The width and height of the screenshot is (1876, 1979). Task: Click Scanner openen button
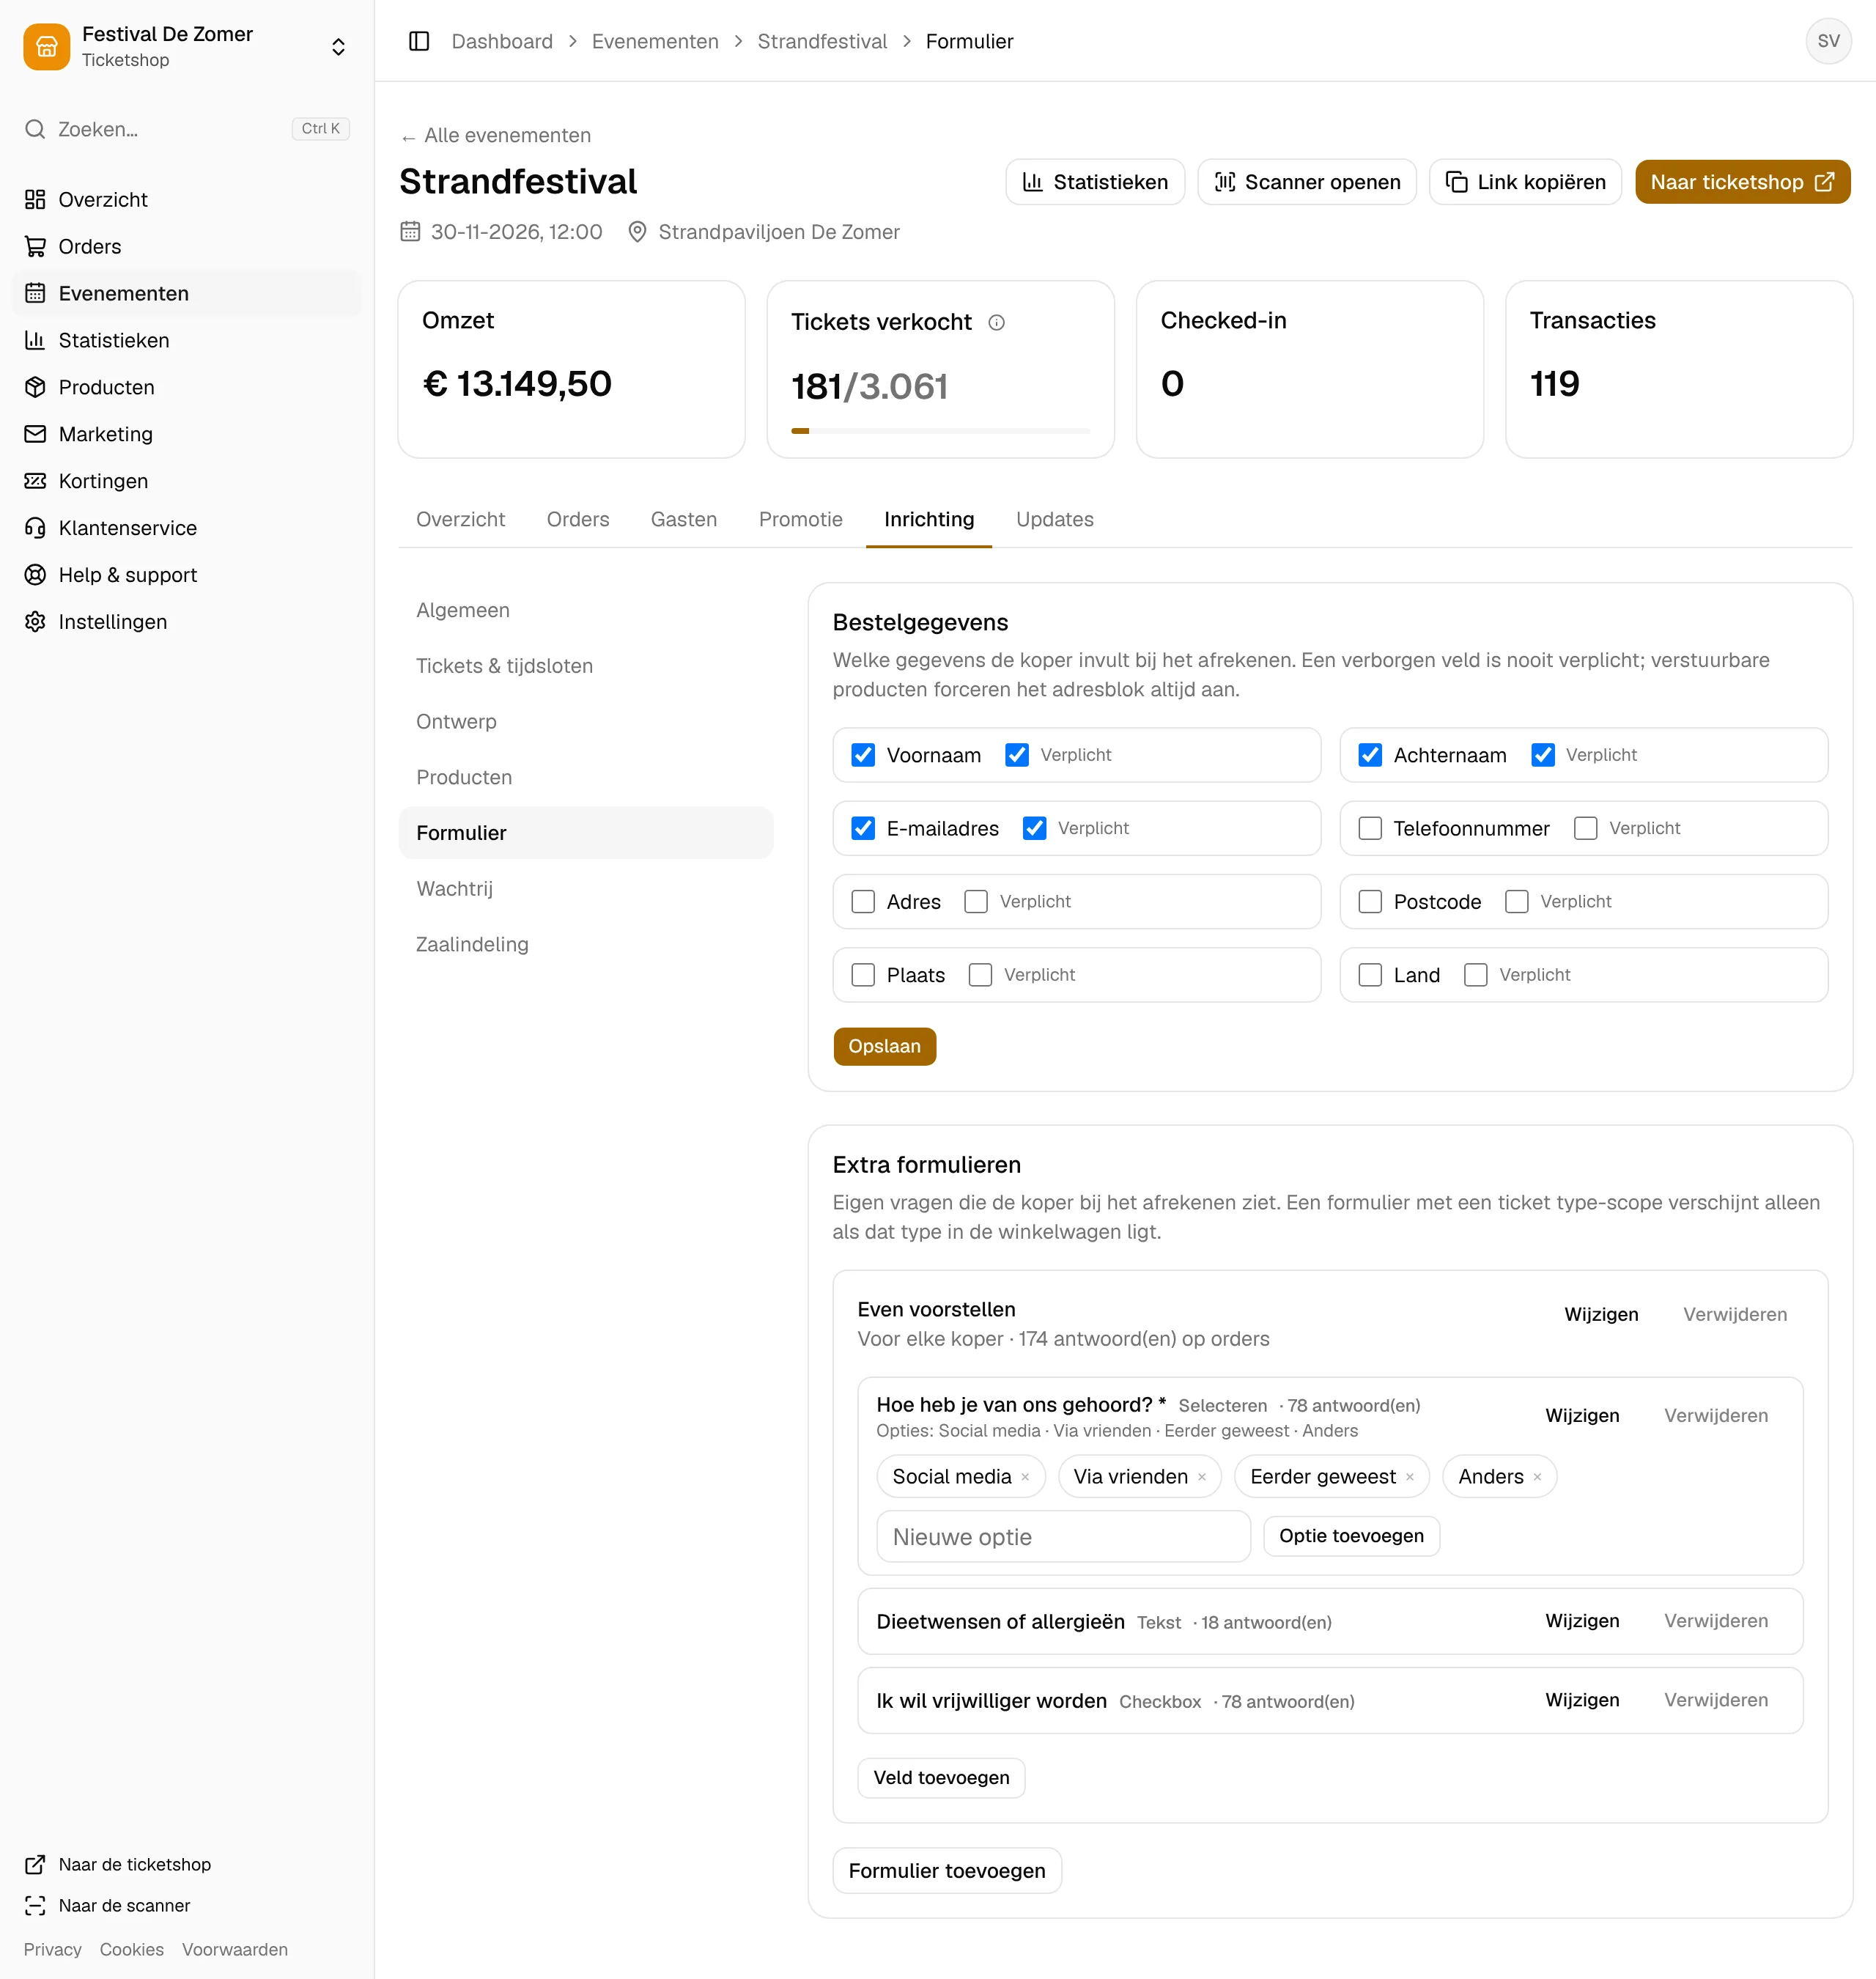(1307, 182)
